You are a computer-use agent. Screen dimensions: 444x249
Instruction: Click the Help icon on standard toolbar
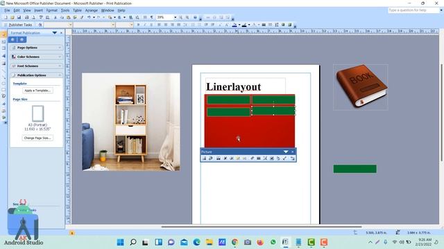click(x=195, y=17)
